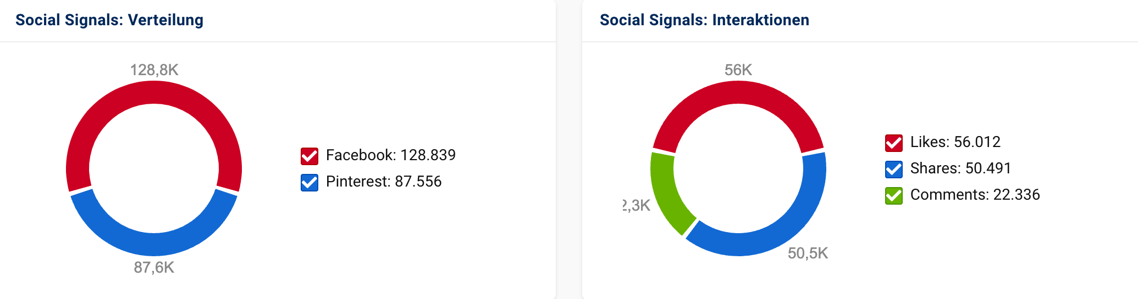Select the blue Pinterest donut segment
The width and height of the screenshot is (1138, 299).
[154, 244]
